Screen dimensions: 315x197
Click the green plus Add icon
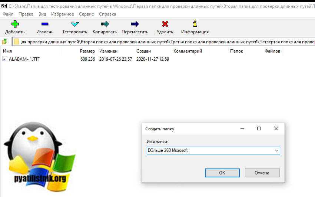pos(15,24)
